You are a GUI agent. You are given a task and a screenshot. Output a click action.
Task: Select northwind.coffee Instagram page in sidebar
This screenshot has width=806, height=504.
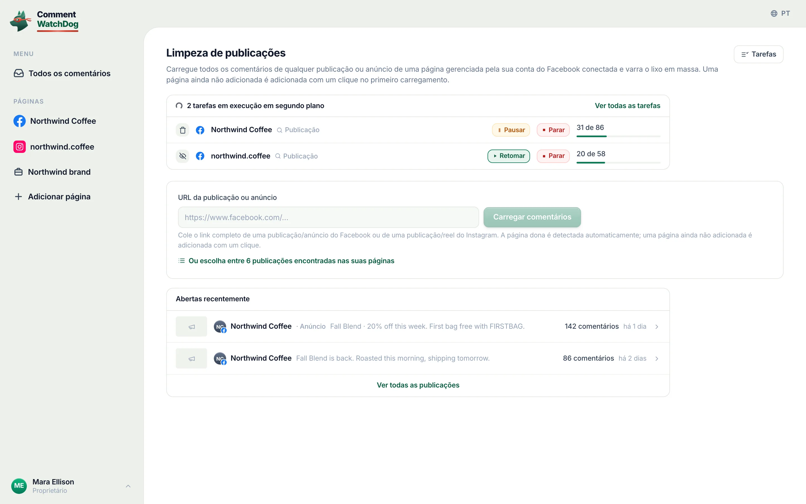pyautogui.click(x=54, y=147)
